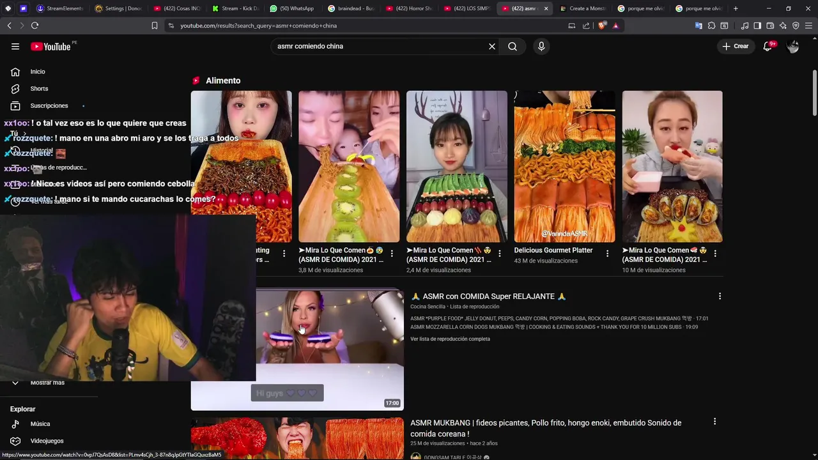Open the kiwi noodle short thumbnail
The image size is (818, 460).
pyautogui.click(x=349, y=166)
